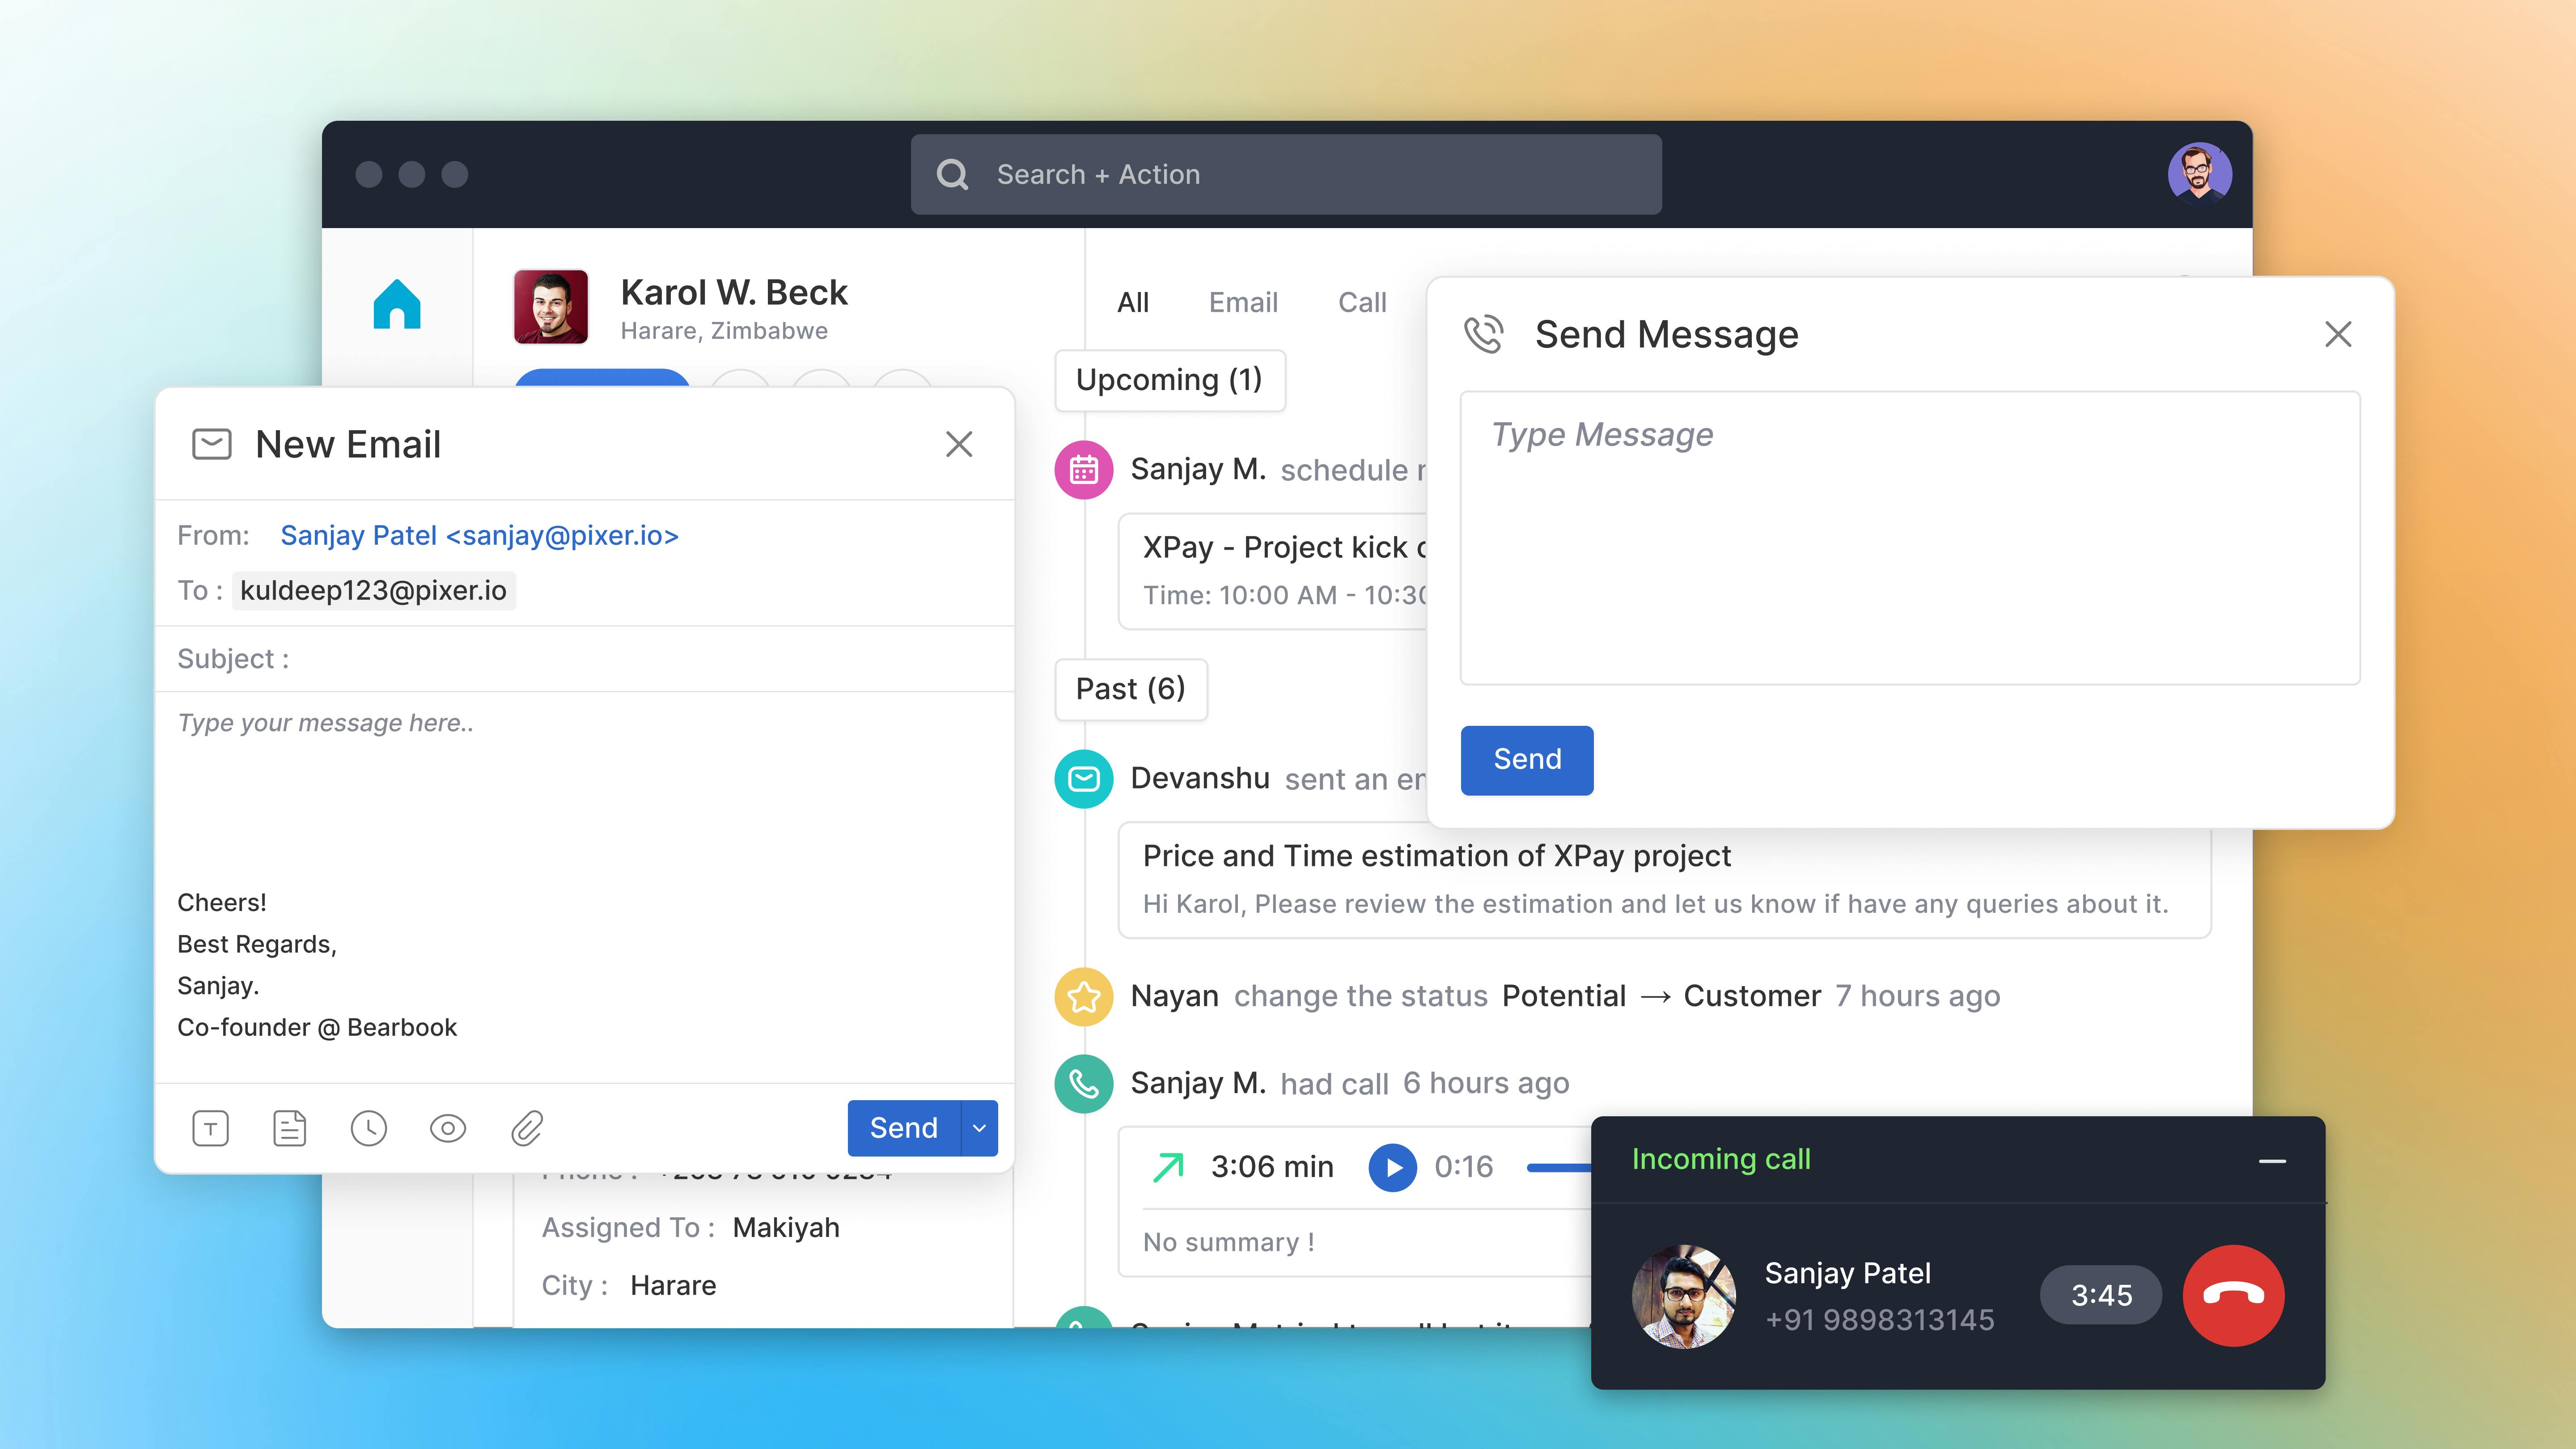This screenshot has width=2576, height=1449.
Task: Send the new email
Action: click(x=904, y=1128)
